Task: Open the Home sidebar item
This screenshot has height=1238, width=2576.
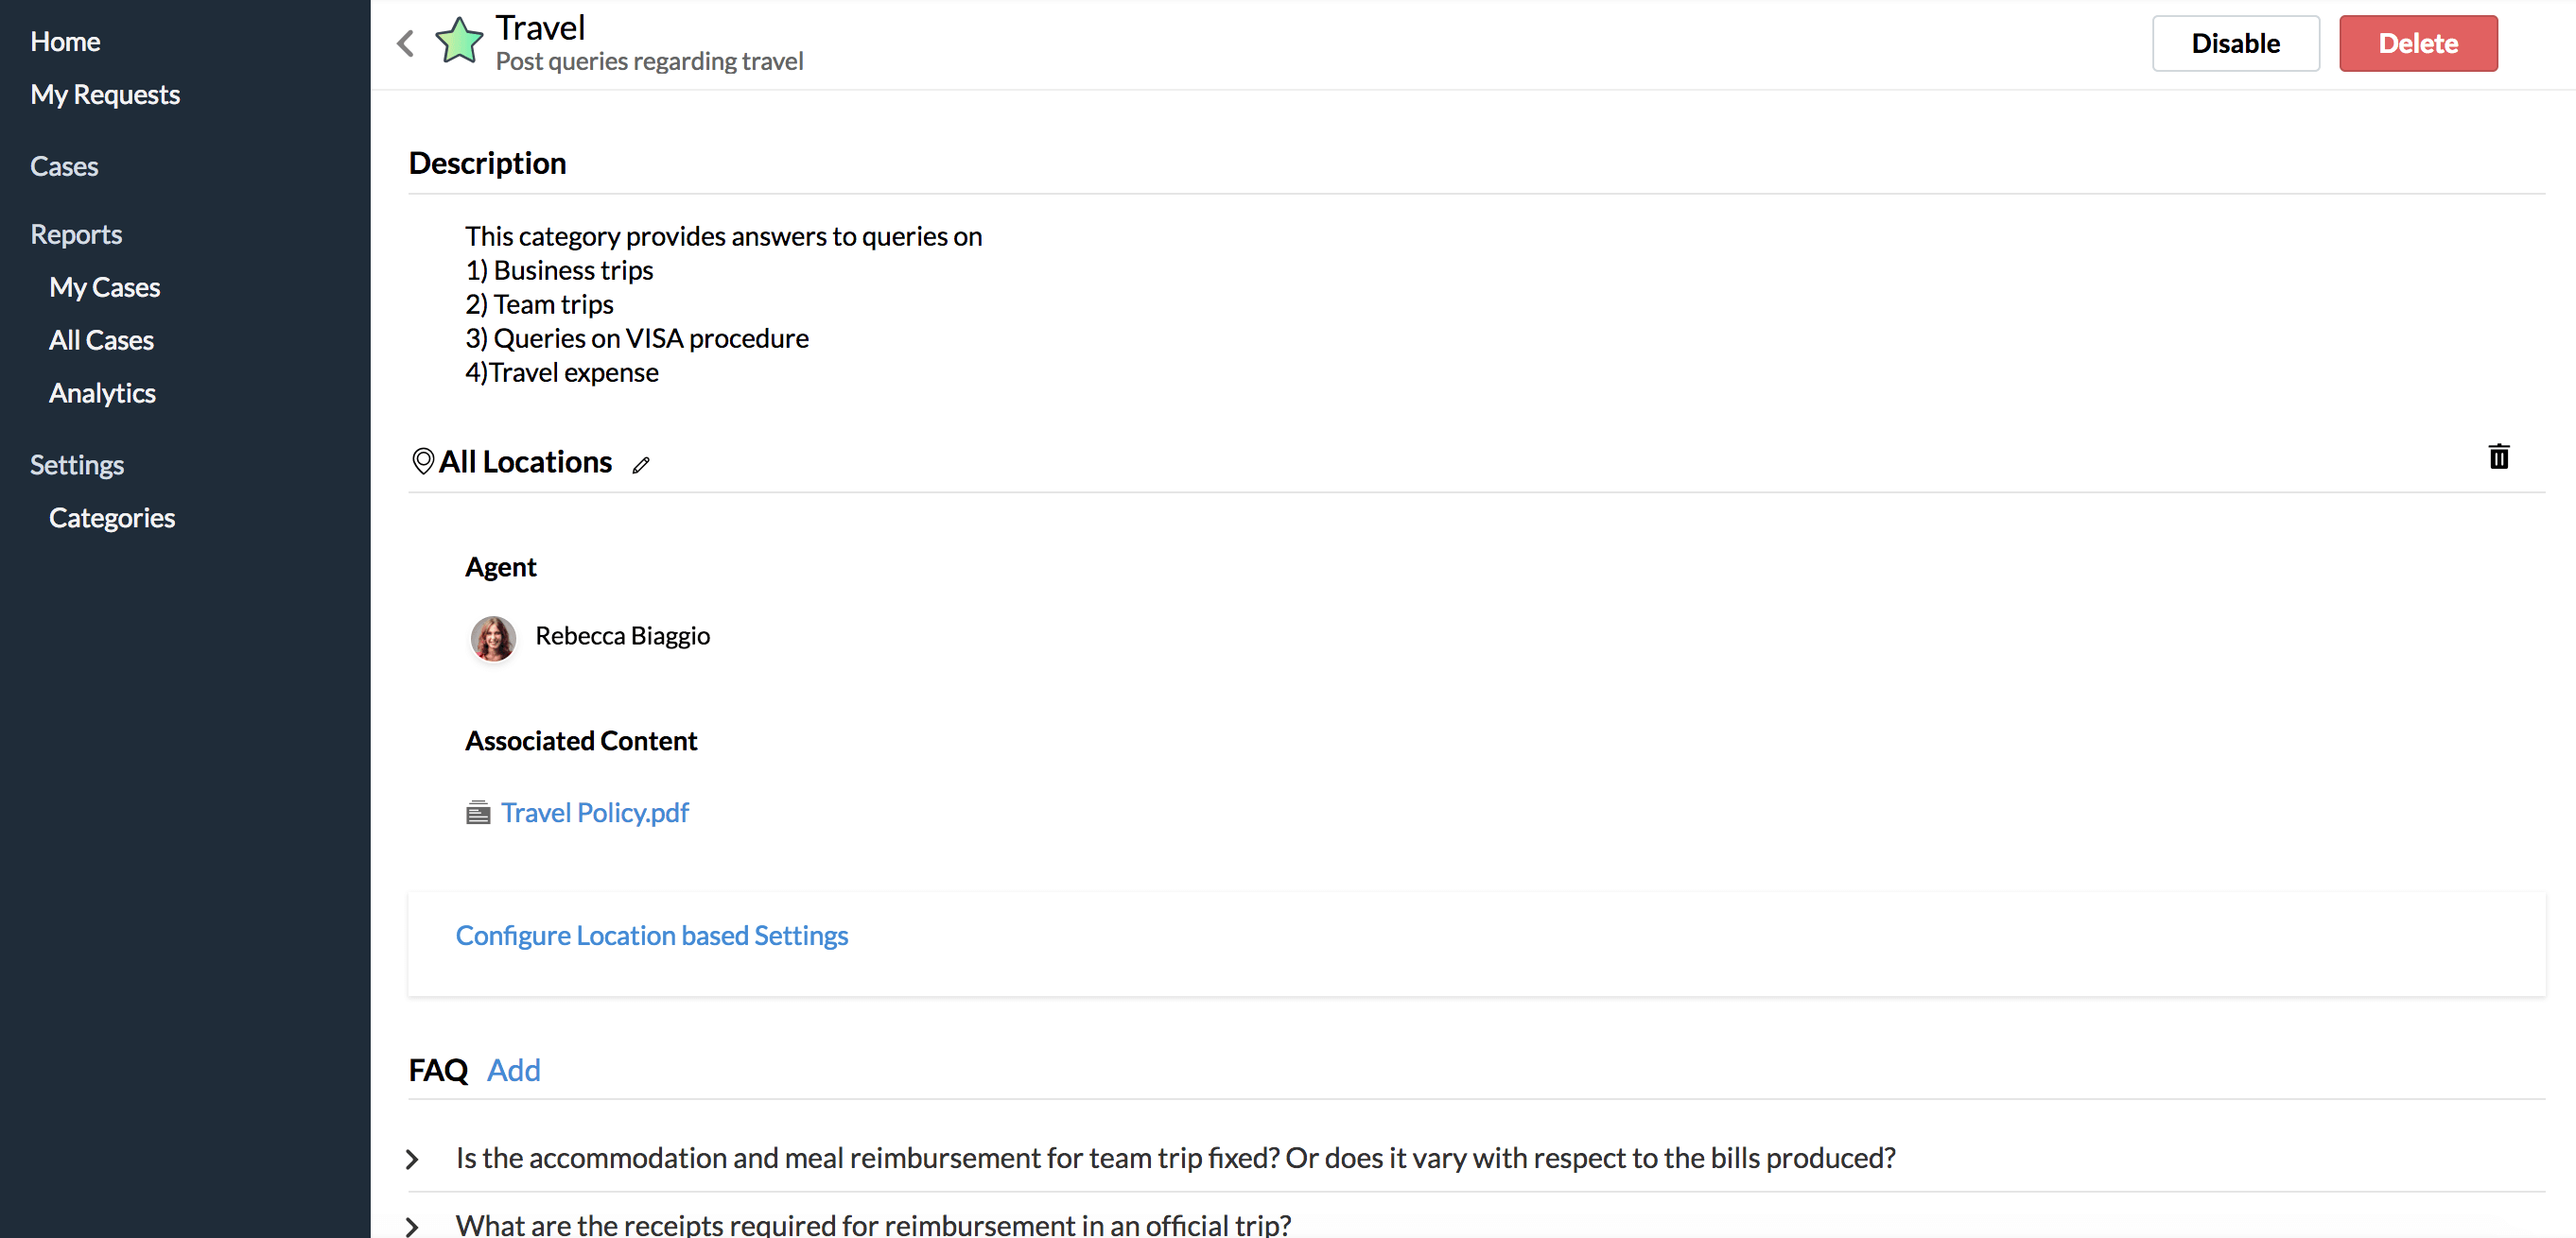Action: pos(65,41)
